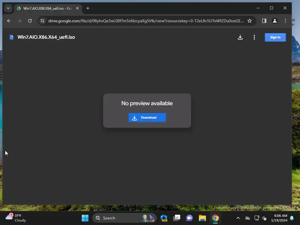Open Chrome side panel icon
Viewport: 300px width, 225px height.
coord(264,21)
